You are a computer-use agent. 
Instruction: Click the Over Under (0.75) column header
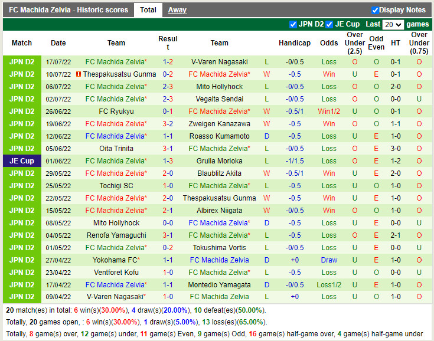click(x=419, y=43)
